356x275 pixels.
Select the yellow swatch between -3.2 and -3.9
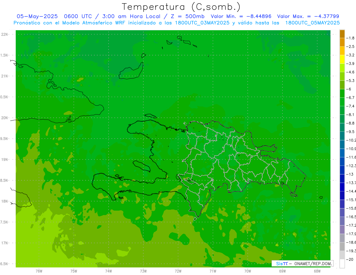(342, 59)
